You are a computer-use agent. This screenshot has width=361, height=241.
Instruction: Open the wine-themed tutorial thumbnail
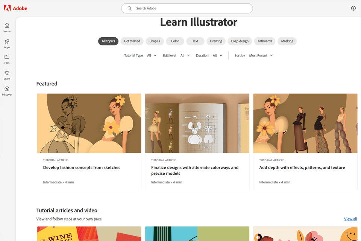(x=89, y=233)
